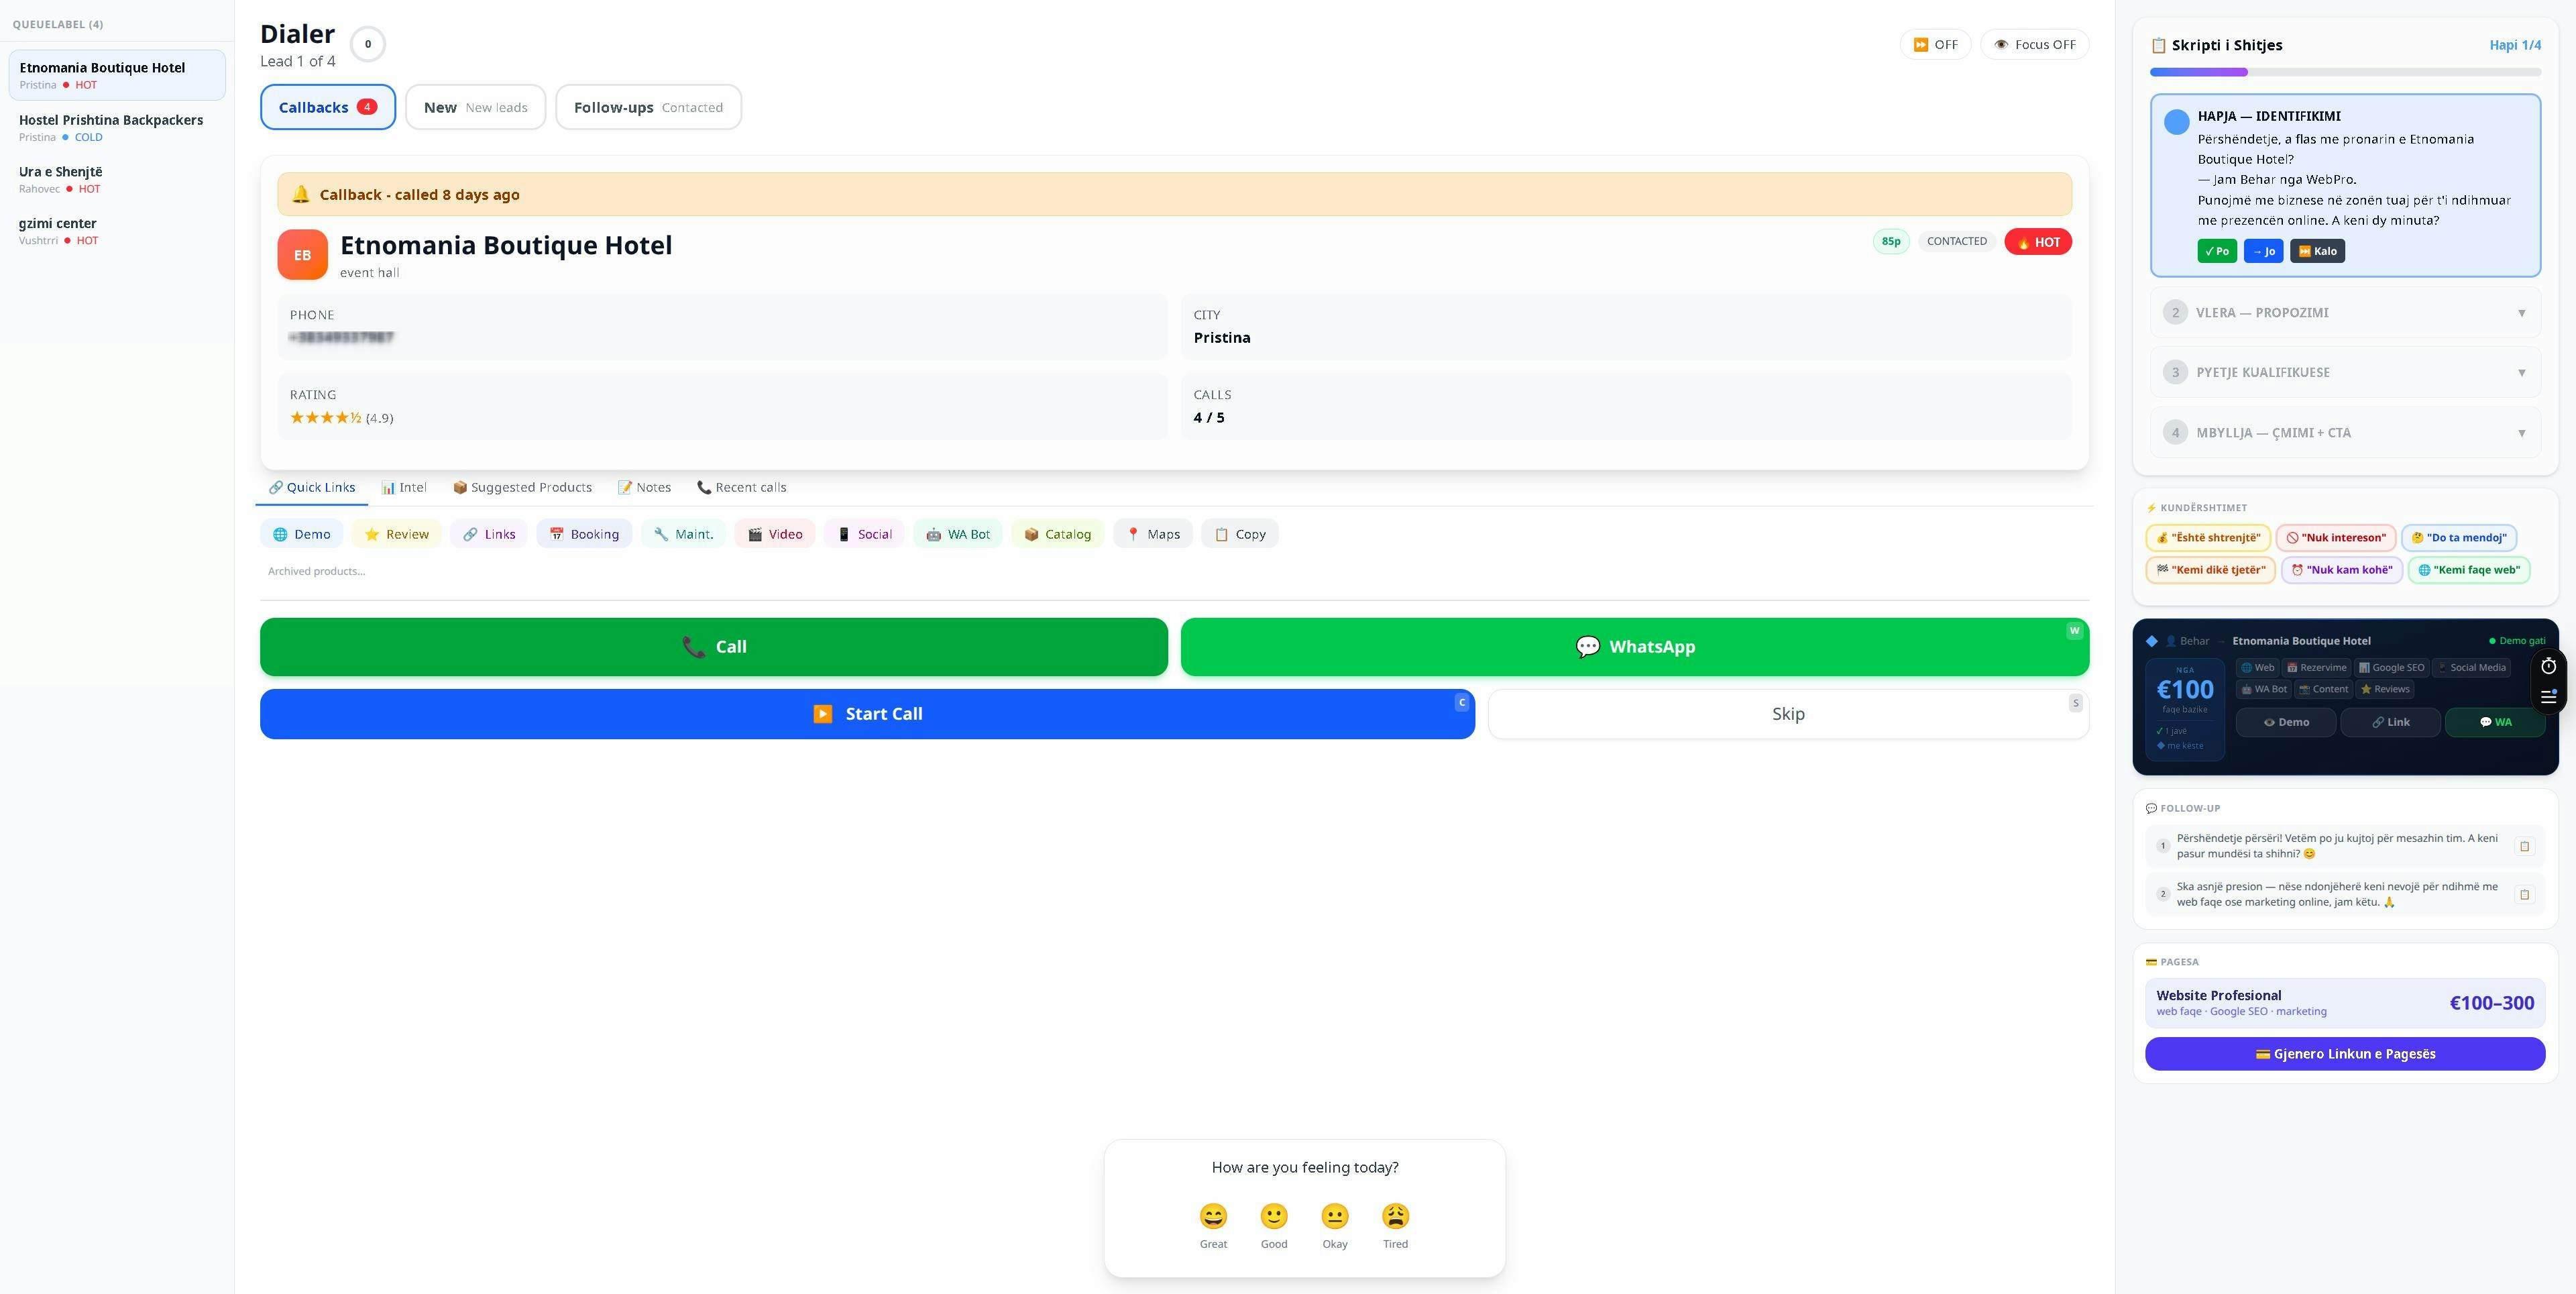Open the Notes tab
This screenshot has width=2576, height=1294.
644,488
